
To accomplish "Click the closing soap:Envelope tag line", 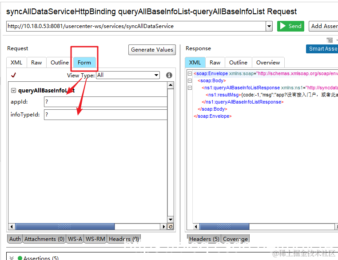I will [213, 116].
